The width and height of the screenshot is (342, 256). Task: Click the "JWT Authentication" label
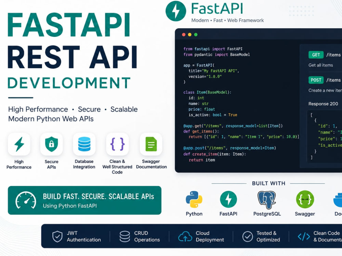(x=84, y=237)
